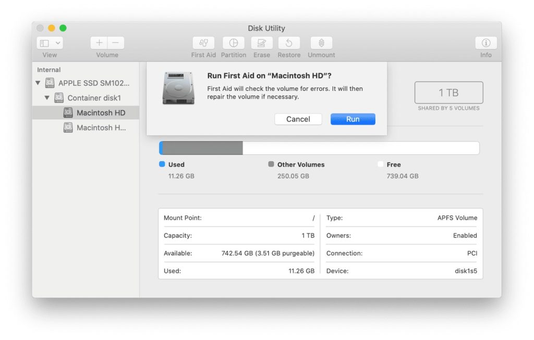Click the Capacity 1 TB value
534x340 pixels.
tap(308, 236)
